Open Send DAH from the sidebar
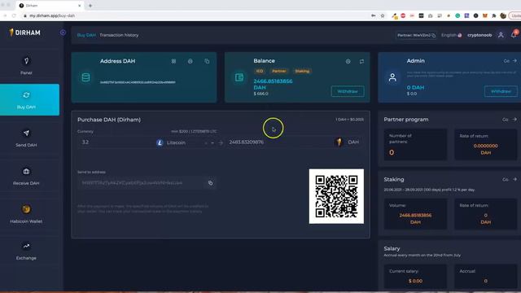 tap(26, 138)
